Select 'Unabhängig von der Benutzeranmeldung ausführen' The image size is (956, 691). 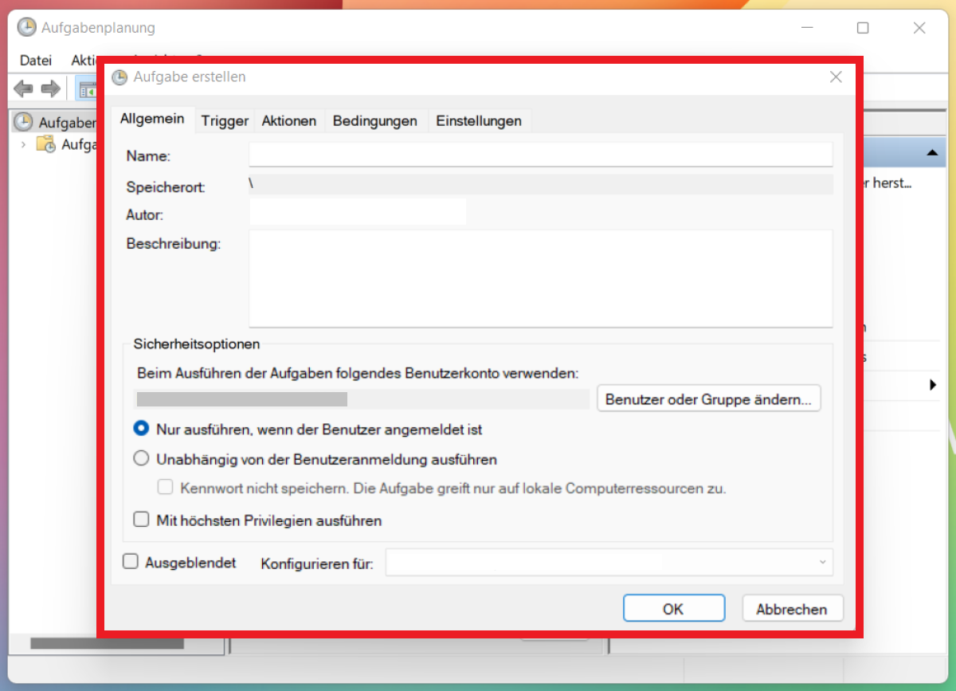[141, 459]
